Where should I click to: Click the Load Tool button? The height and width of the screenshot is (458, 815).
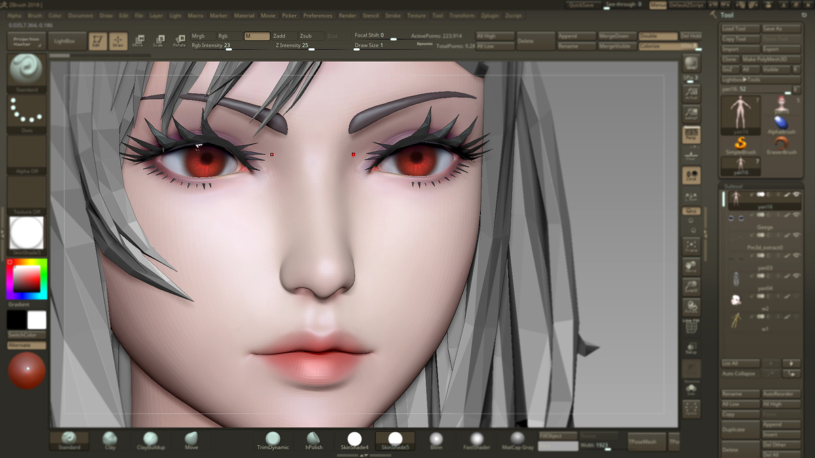click(740, 29)
